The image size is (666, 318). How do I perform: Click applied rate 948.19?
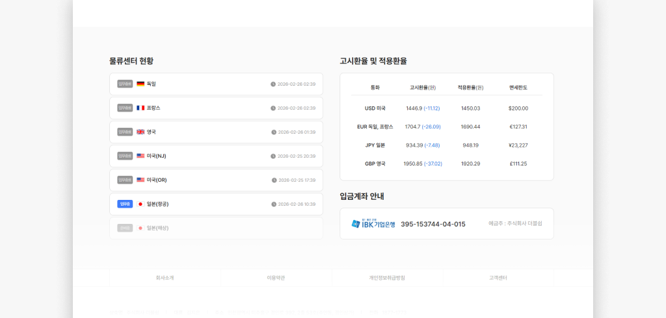(x=471, y=145)
